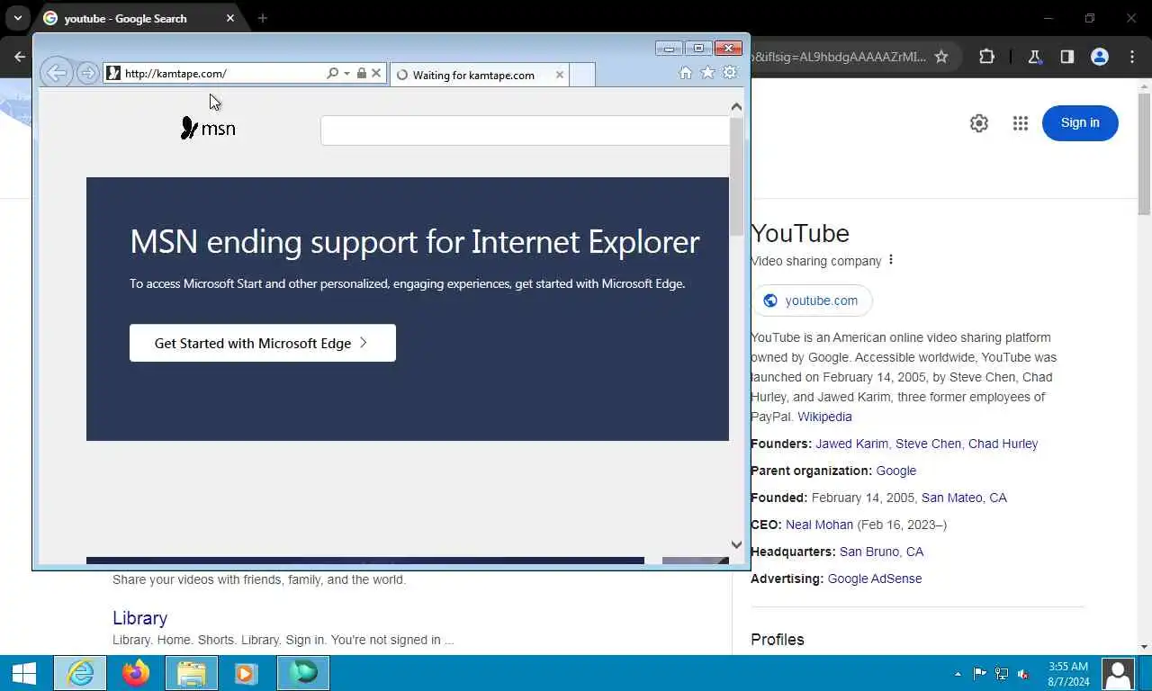
Task: Toggle Chrome side panel icon
Action: [1066, 57]
